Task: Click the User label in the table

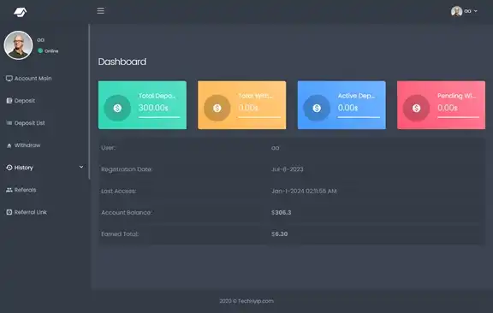Action: coord(108,148)
